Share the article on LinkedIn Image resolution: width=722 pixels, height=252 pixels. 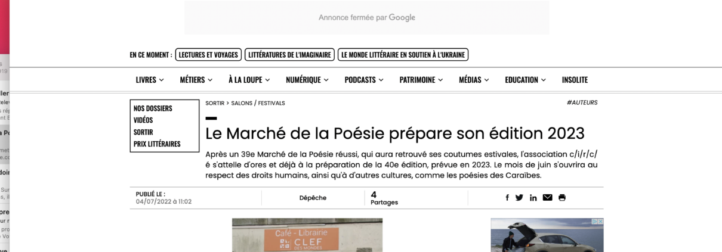(533, 198)
